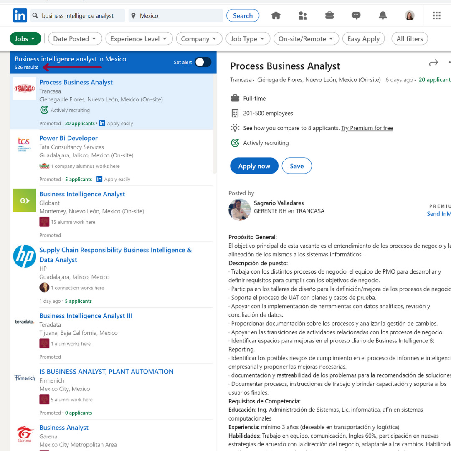Open the LinkedIn home logo
The width and height of the screenshot is (451, 451).
(x=20, y=15)
